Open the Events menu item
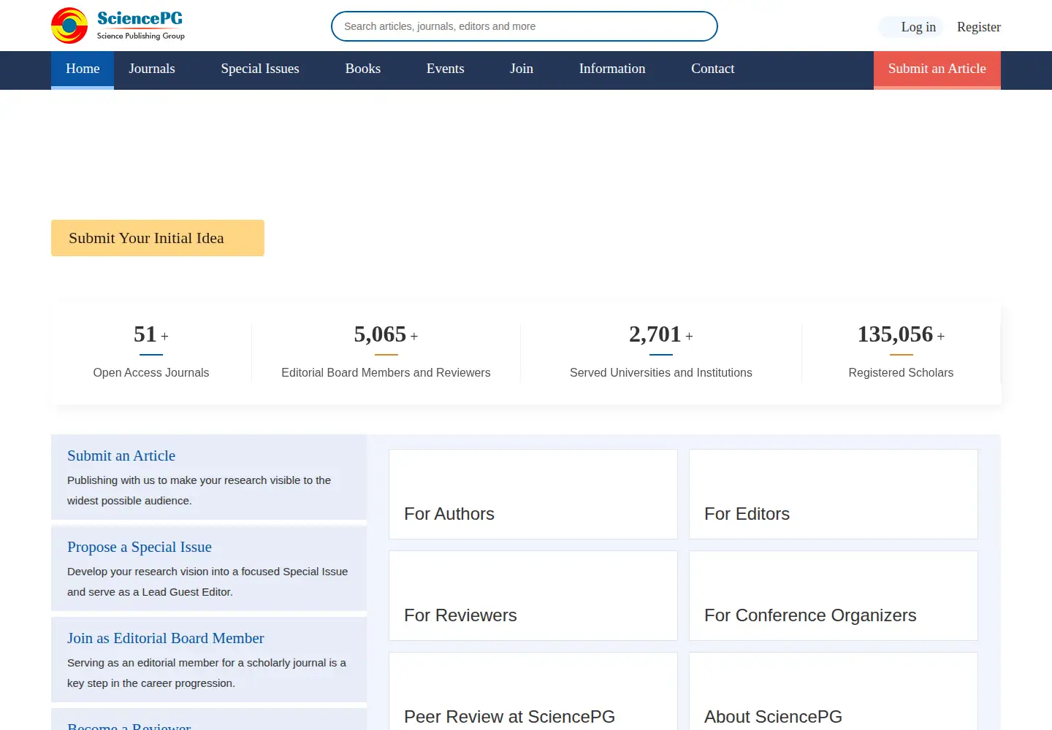Screen dimensions: 1052x730 (446, 69)
